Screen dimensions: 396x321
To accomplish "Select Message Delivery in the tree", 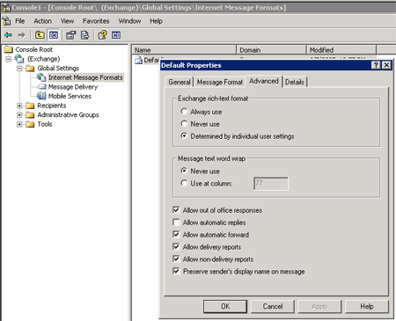I will (73, 87).
